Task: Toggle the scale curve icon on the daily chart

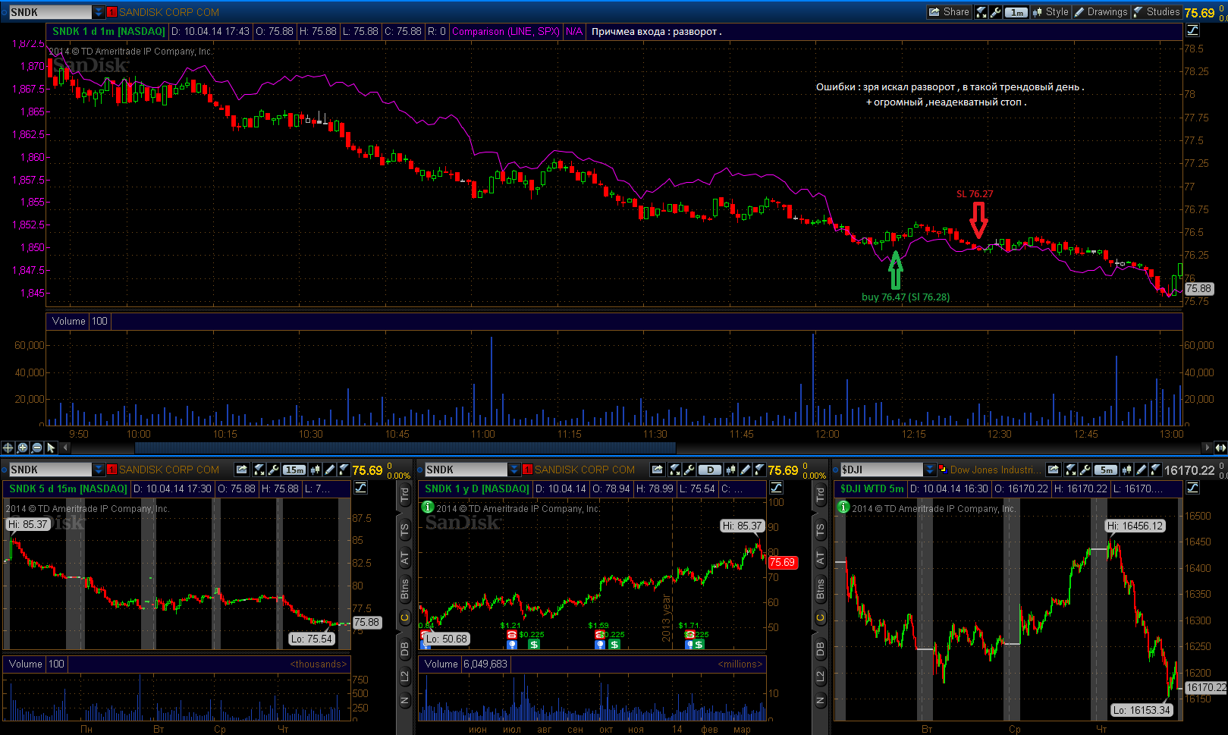Action: [776, 488]
